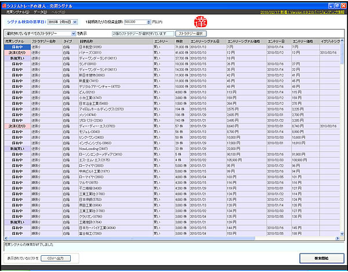Click the horizontal scrollbar thumb
This screenshot has height=272, width=348.
pos(132,238)
